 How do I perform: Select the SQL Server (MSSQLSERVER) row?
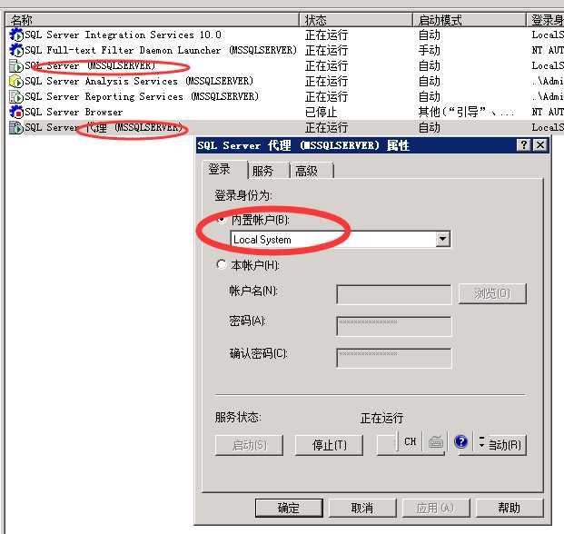point(284,65)
